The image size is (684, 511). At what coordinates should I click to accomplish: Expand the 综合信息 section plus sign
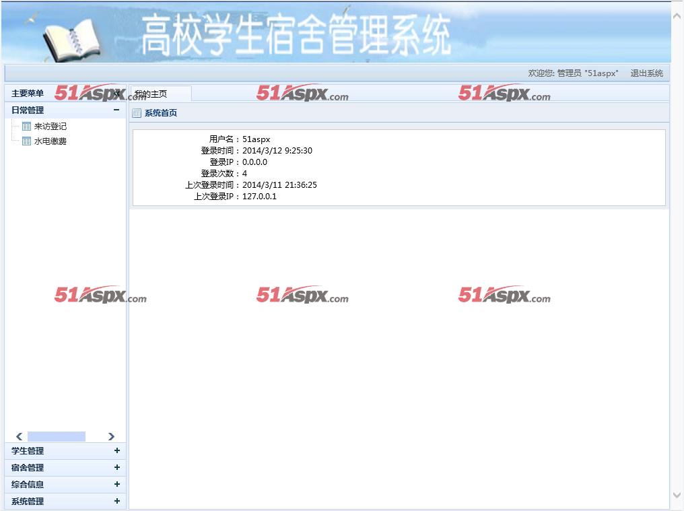click(x=117, y=484)
